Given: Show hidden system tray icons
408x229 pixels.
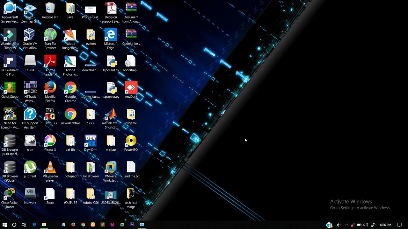Looking at the screenshot, I should click(346, 225).
